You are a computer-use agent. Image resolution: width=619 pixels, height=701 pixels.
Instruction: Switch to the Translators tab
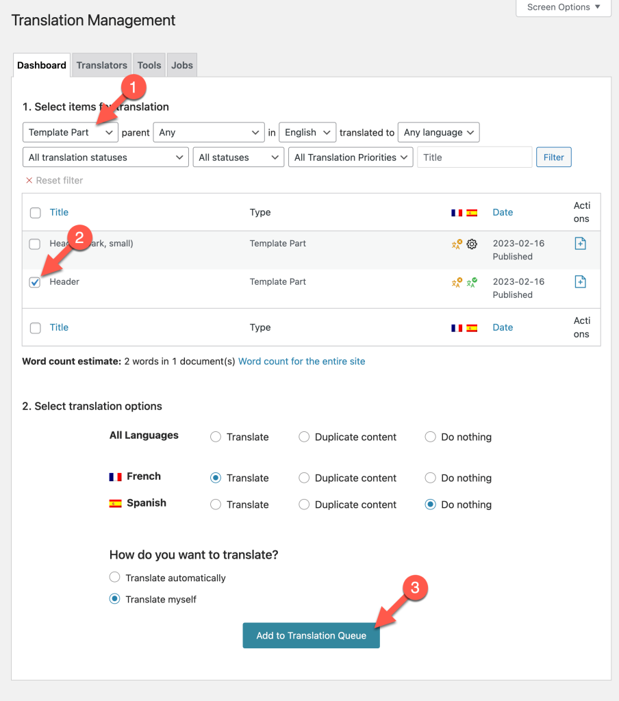coord(101,65)
